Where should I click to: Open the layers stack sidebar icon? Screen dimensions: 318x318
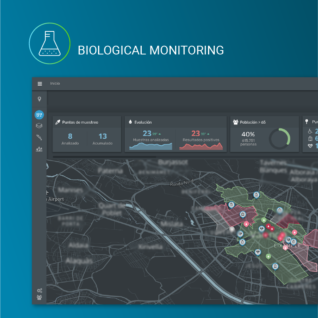pos(39,126)
